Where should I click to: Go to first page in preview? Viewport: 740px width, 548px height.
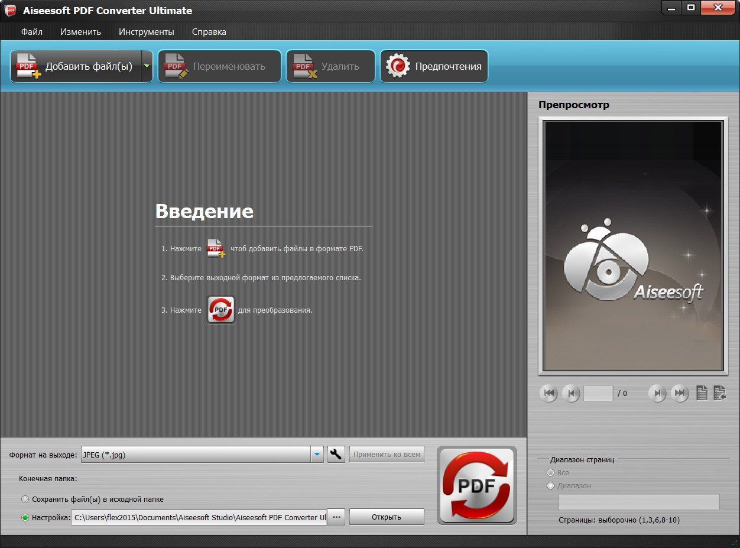tap(548, 393)
